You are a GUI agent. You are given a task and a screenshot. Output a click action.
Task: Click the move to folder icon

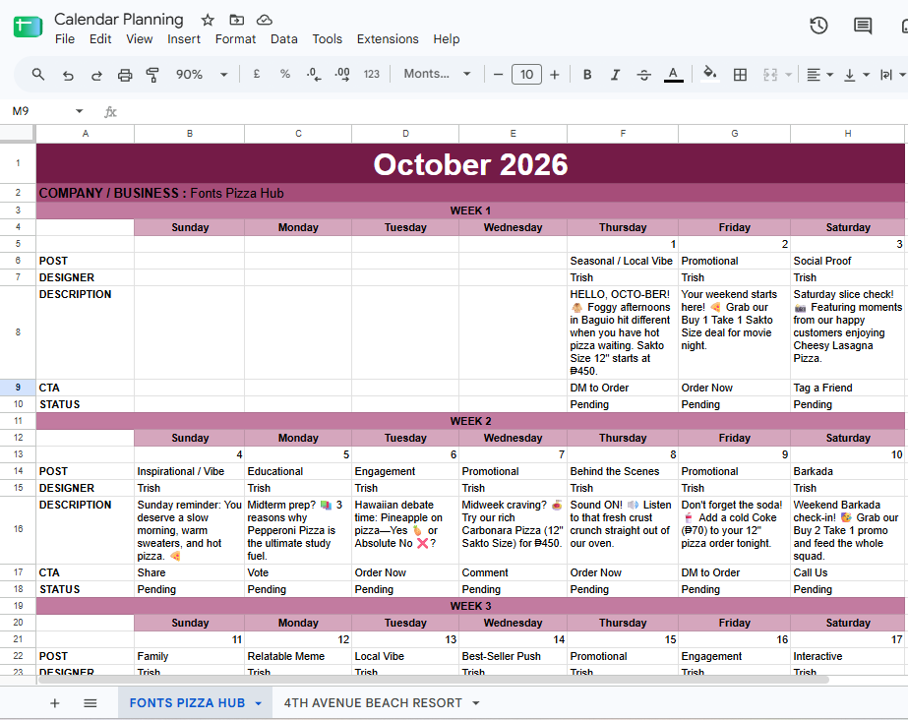click(236, 21)
